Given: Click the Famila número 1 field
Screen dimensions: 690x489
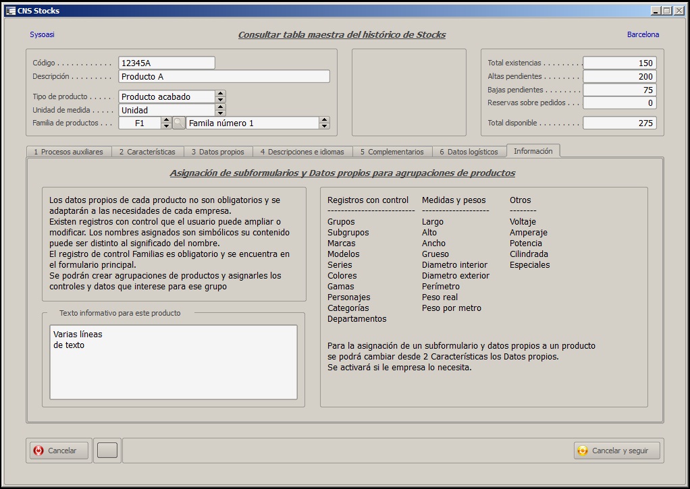Looking at the screenshot, I should tap(253, 123).
